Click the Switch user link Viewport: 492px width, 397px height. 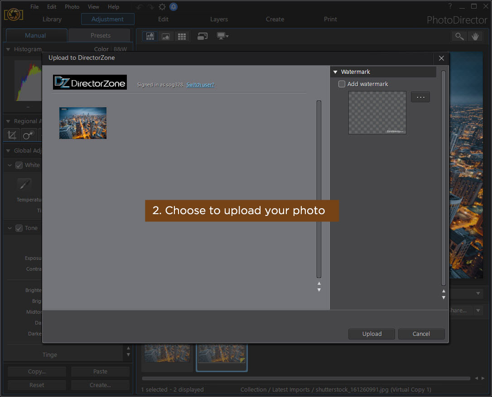tap(200, 85)
